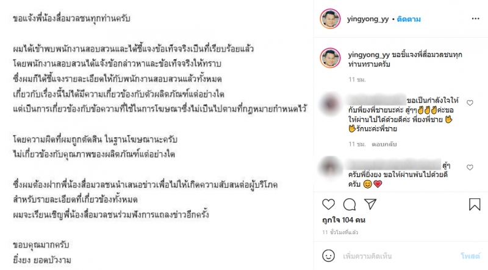Share the post via paper plane icon
This screenshot has height=270, width=488.
pos(370,204)
